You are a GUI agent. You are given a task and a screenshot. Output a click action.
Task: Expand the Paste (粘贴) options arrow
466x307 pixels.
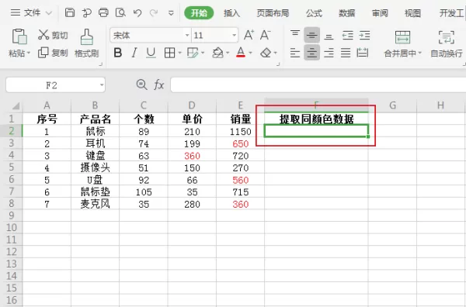pyautogui.click(x=29, y=53)
